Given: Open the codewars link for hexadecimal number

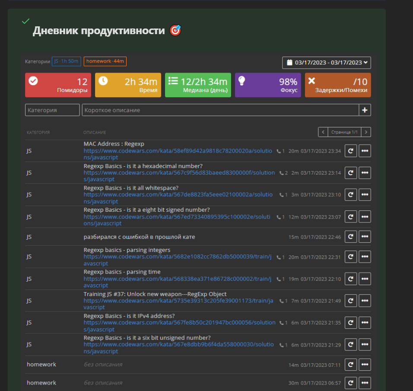Looking at the screenshot, I should click(x=179, y=173).
